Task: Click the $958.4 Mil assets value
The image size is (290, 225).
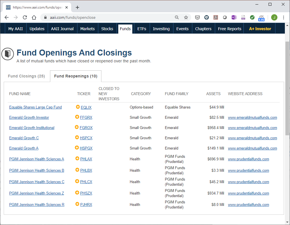Action: point(216,128)
